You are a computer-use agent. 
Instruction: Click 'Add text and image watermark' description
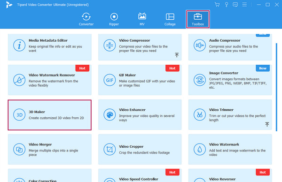(x=237, y=152)
